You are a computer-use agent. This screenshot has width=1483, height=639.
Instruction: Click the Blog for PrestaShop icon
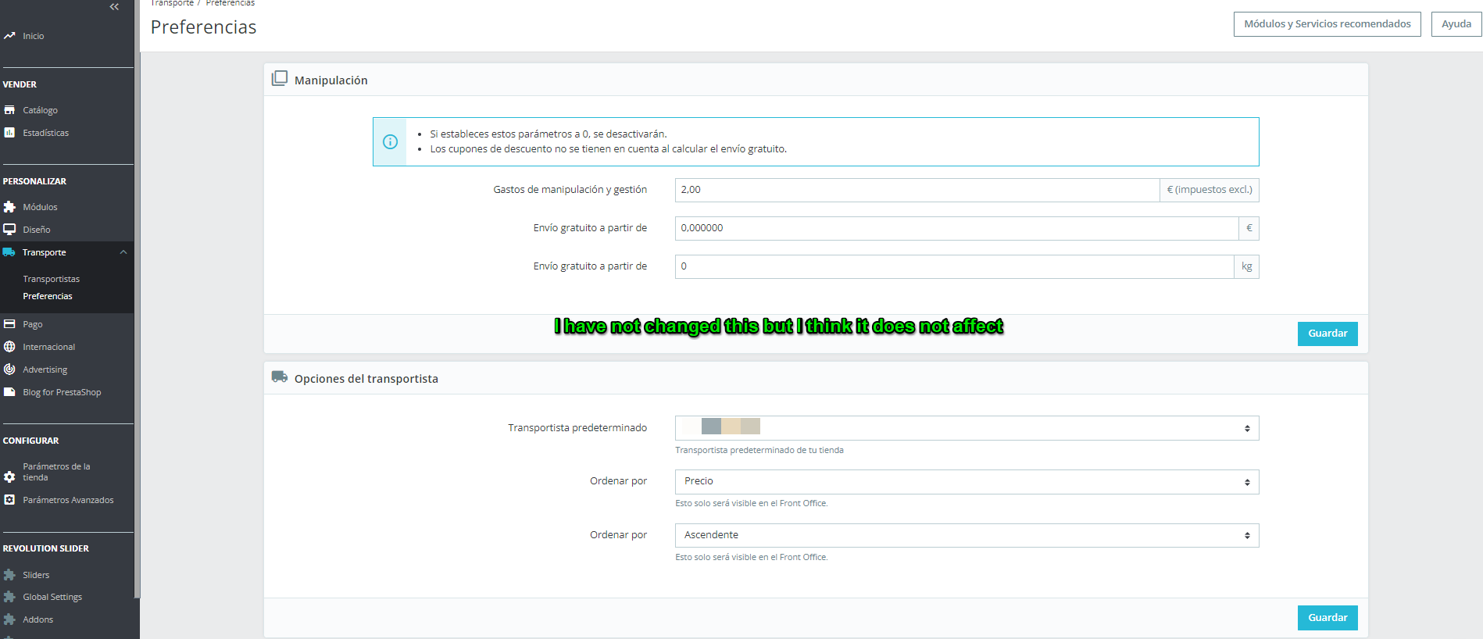coord(9,392)
